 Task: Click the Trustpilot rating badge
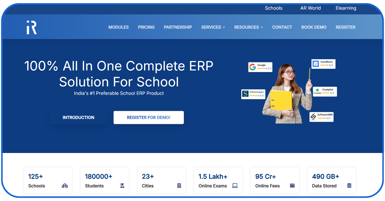325,92
